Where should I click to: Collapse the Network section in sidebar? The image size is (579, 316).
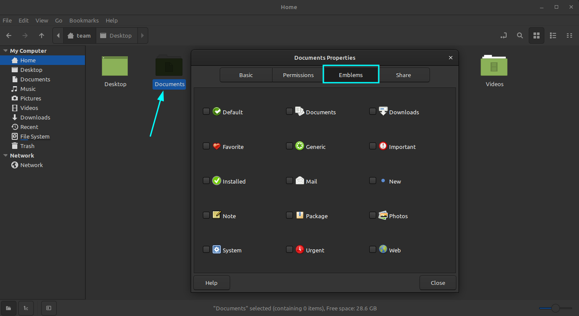(5, 155)
